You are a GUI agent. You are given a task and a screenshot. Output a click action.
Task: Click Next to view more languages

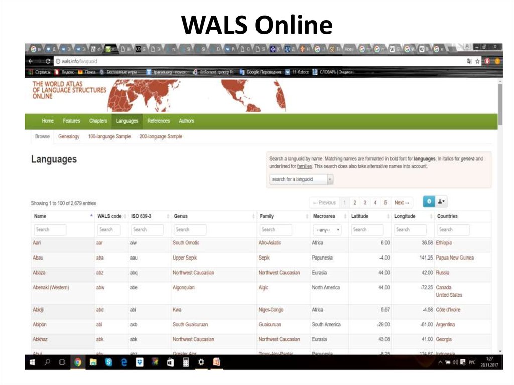402,202
